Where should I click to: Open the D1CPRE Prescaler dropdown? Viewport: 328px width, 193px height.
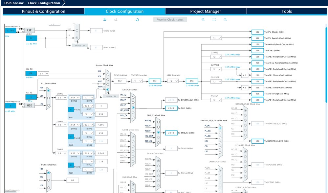[137, 81]
